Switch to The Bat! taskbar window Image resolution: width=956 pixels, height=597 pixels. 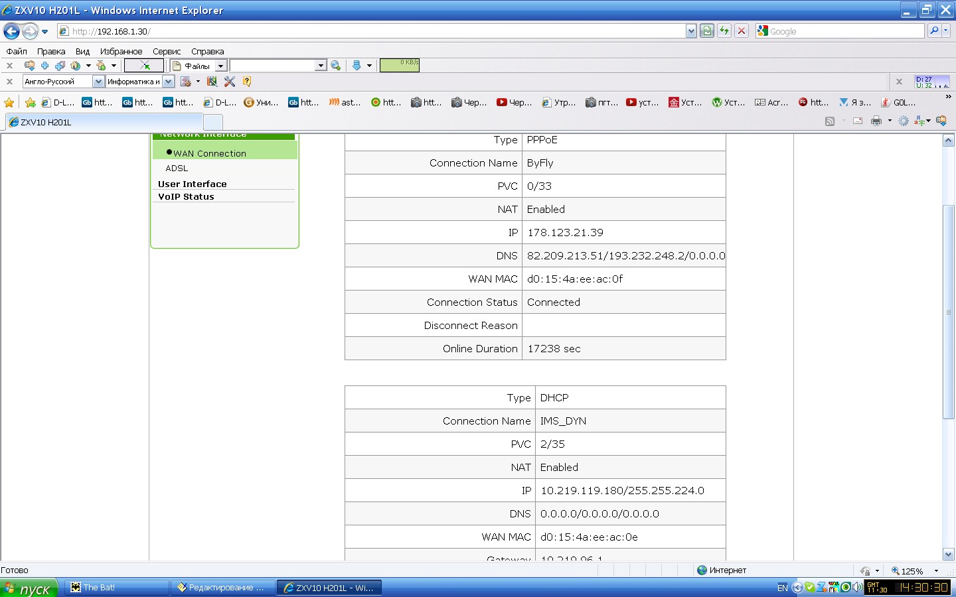click(x=118, y=588)
